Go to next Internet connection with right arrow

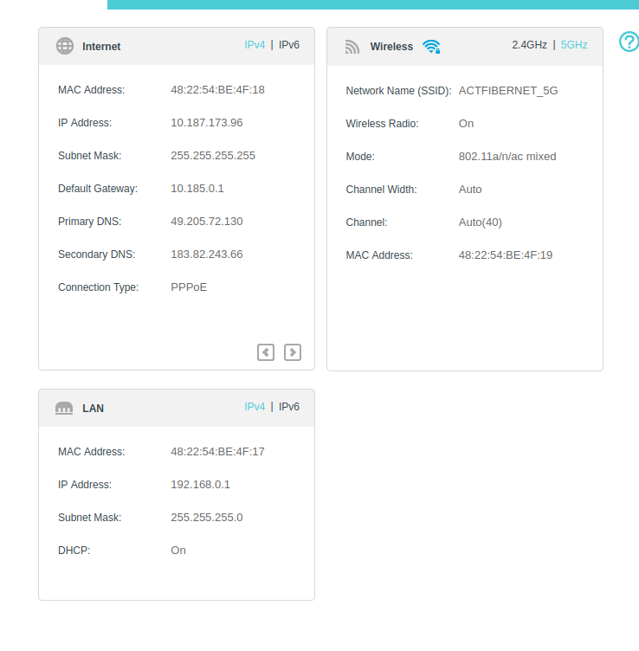[293, 352]
